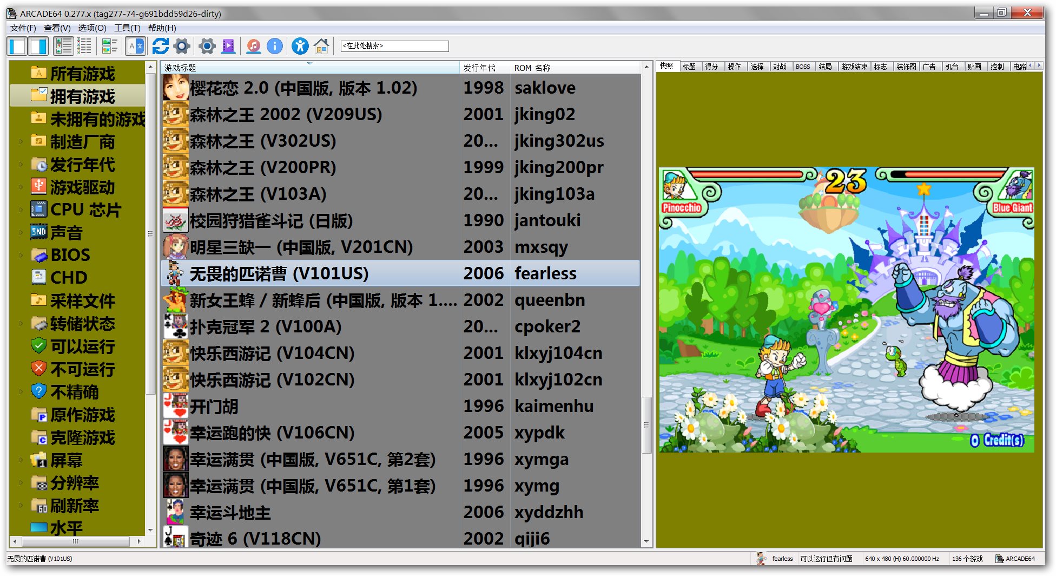The height and width of the screenshot is (576, 1056).
Task: Click the 刷新率 folder icon
Action: coord(38,506)
